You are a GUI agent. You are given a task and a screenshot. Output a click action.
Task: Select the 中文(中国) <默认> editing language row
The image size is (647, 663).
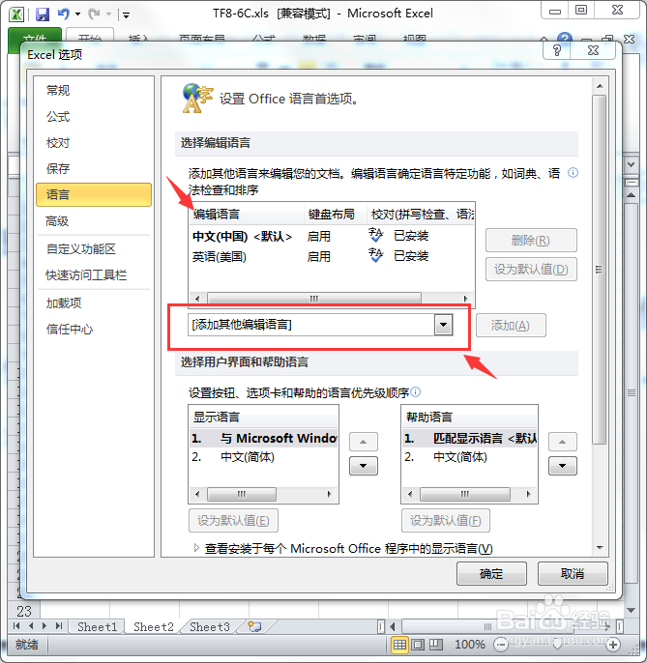click(332, 236)
